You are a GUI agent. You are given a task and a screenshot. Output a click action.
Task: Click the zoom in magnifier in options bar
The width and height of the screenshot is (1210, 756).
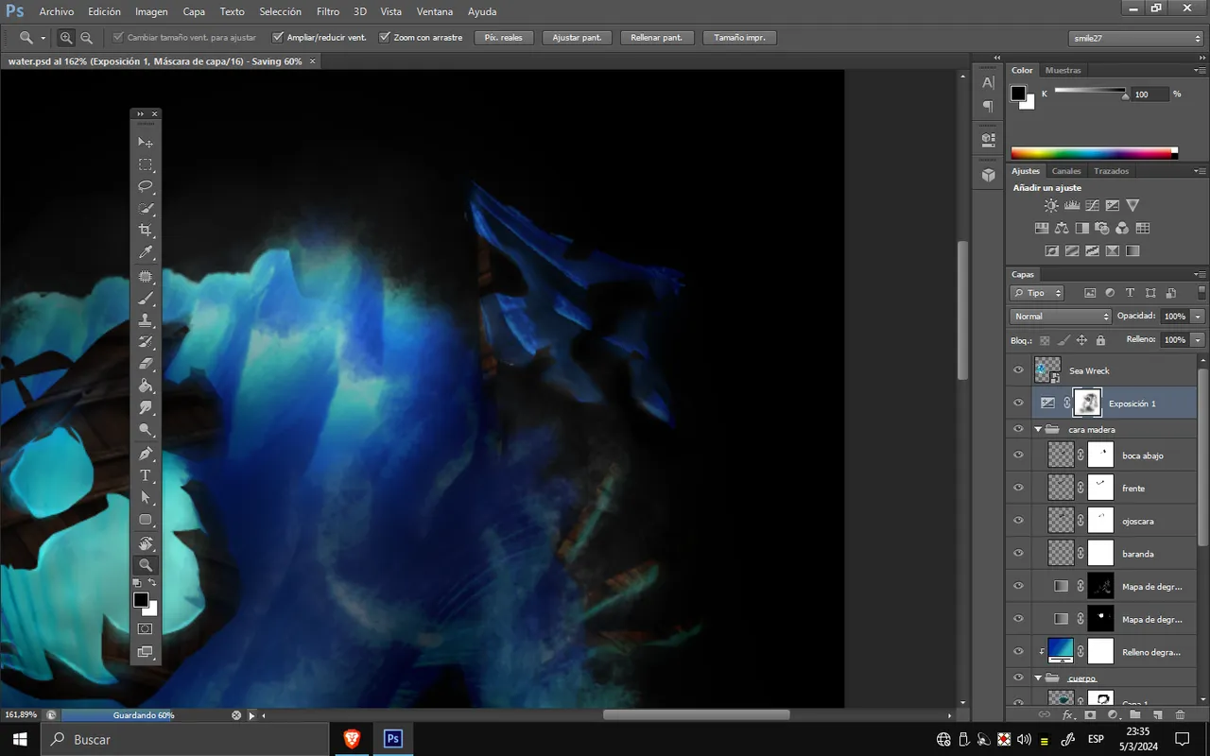[x=66, y=38]
